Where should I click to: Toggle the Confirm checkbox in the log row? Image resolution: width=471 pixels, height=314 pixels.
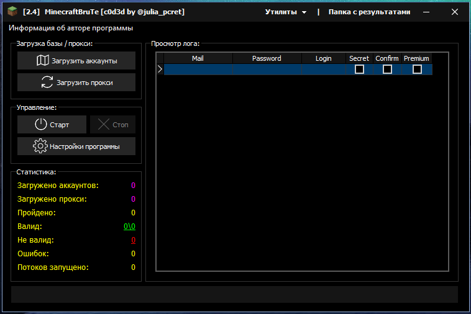coord(387,70)
